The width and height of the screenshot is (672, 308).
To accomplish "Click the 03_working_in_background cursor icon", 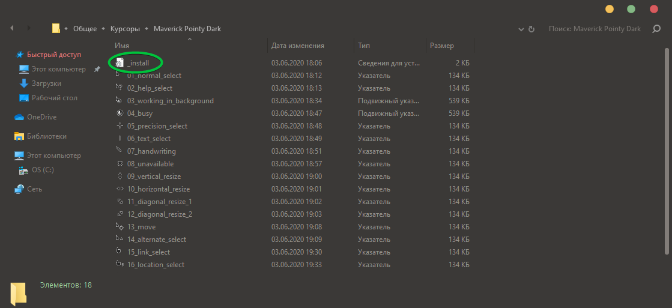I will click(120, 101).
